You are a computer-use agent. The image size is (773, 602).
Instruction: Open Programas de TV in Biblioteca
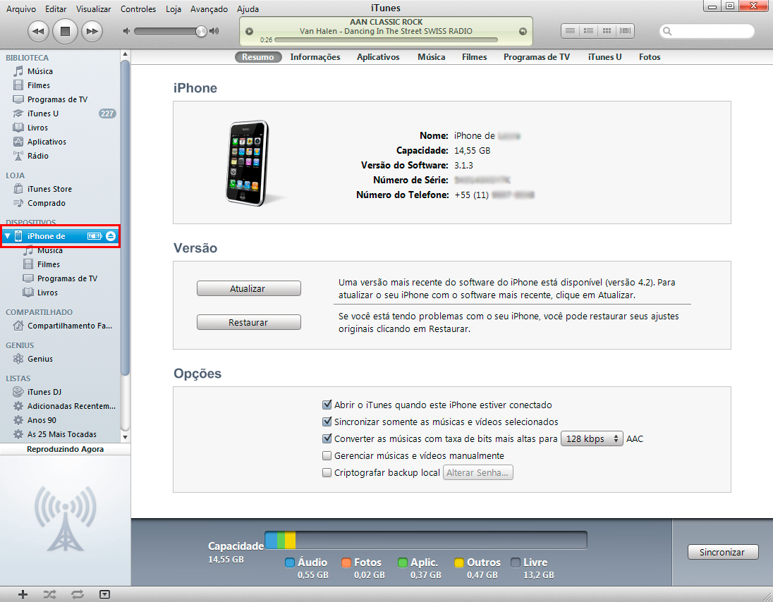(60, 99)
